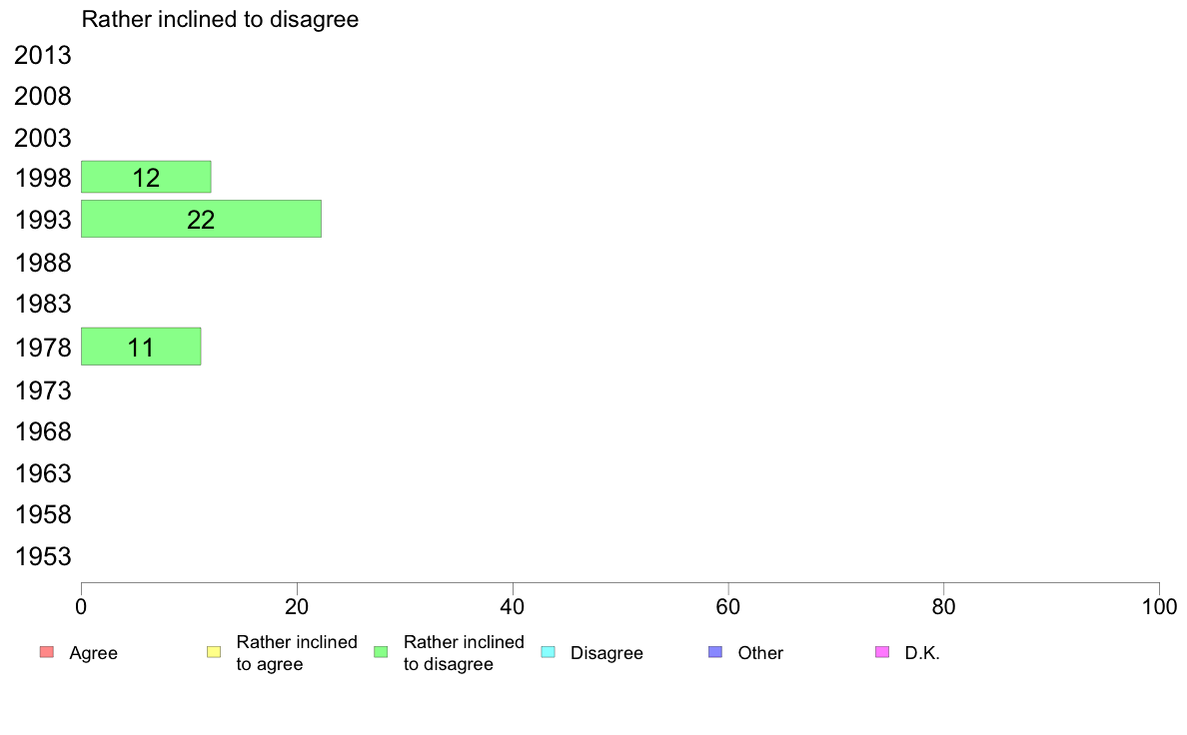This screenshot has width=1187, height=735.
Task: Click the green Rather inclined to disagree swatch
Action: click(381, 652)
